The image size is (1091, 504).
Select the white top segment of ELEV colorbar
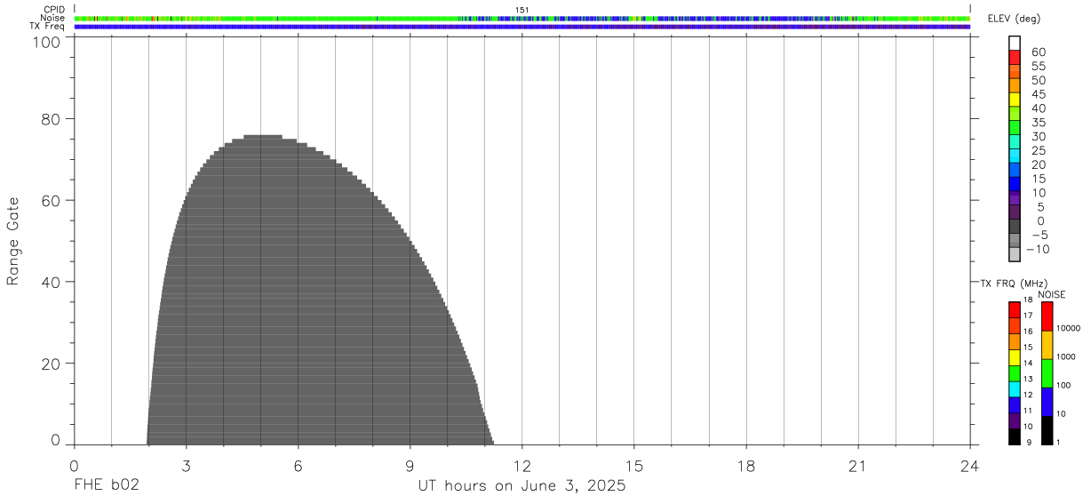[x=1015, y=43]
